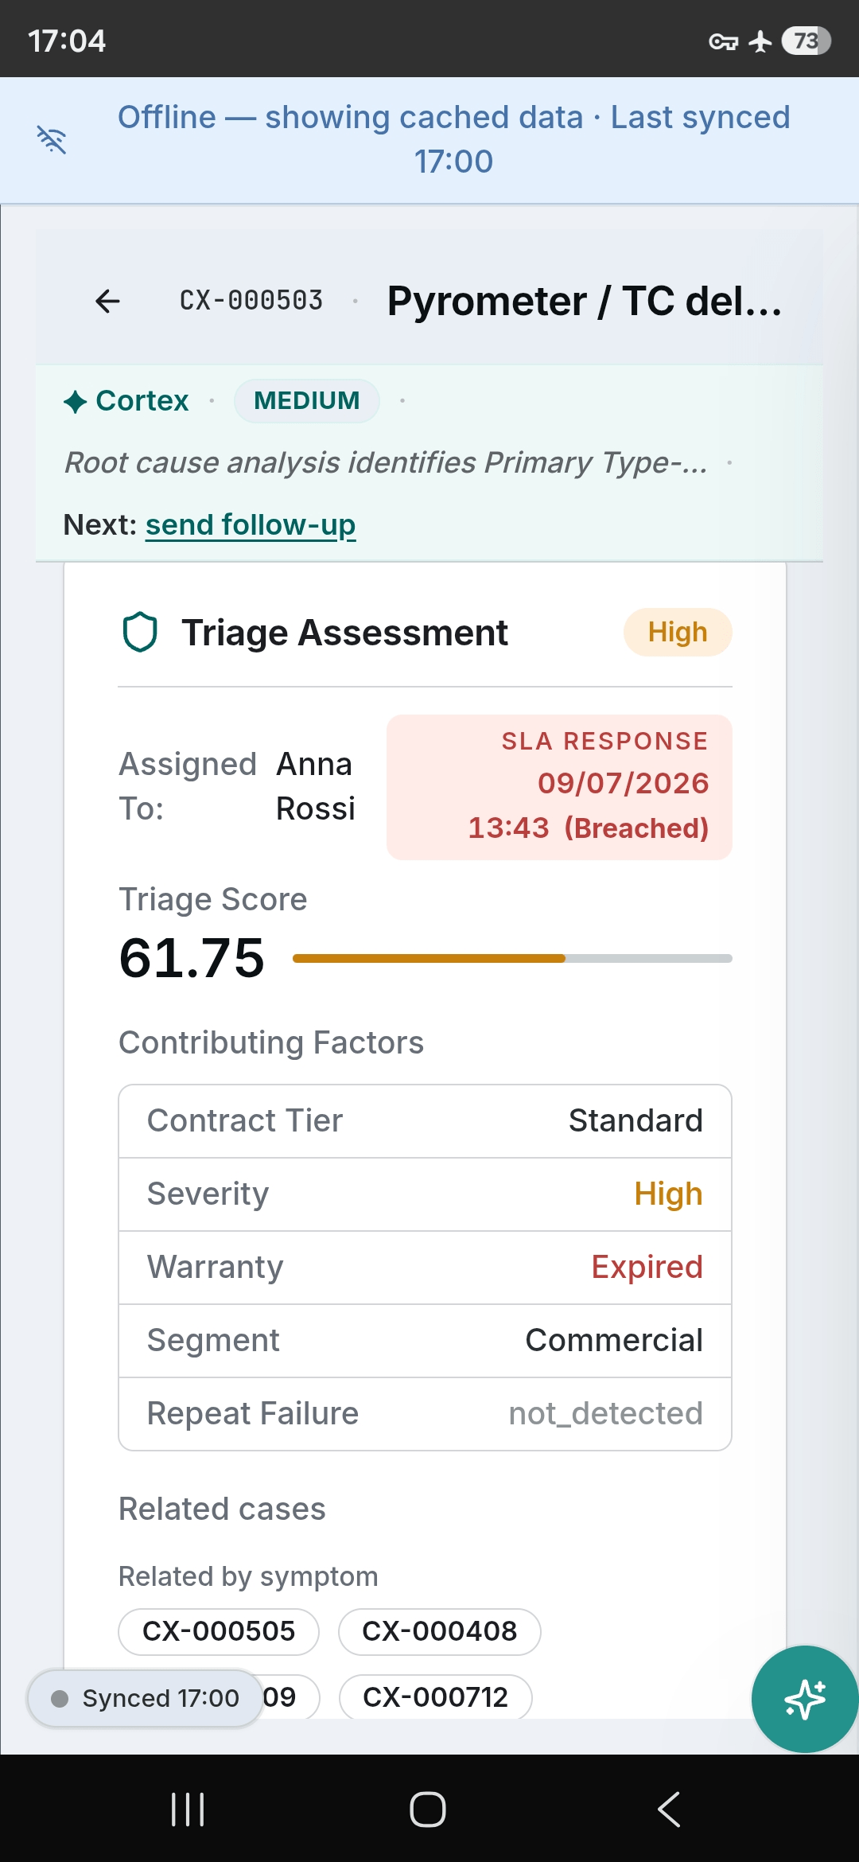The height and width of the screenshot is (1862, 859).
Task: Open Android recent apps button
Action: pos(188,1809)
